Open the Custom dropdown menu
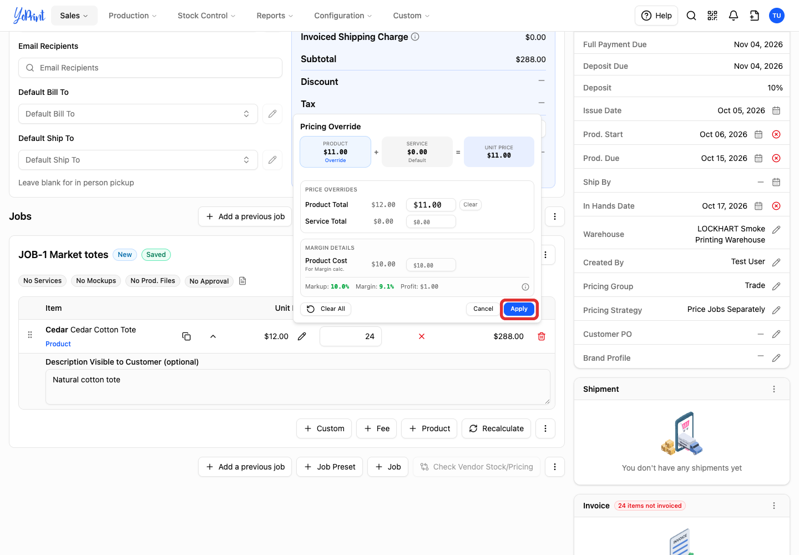This screenshot has width=799, height=555. (x=411, y=16)
